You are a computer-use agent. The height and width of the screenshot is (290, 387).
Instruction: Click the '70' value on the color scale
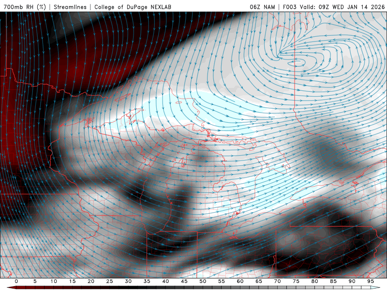point(277,281)
